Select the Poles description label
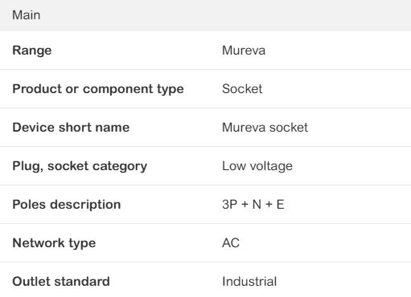The height and width of the screenshot is (297, 411). [67, 205]
